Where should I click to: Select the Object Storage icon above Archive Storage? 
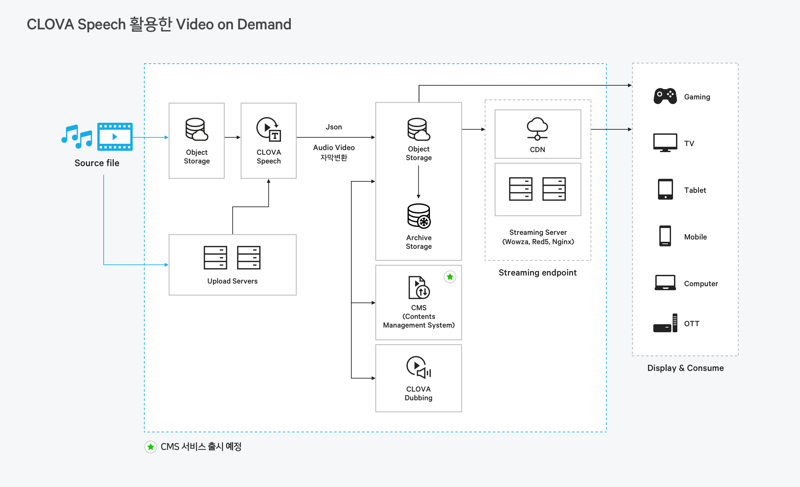pyautogui.click(x=419, y=129)
